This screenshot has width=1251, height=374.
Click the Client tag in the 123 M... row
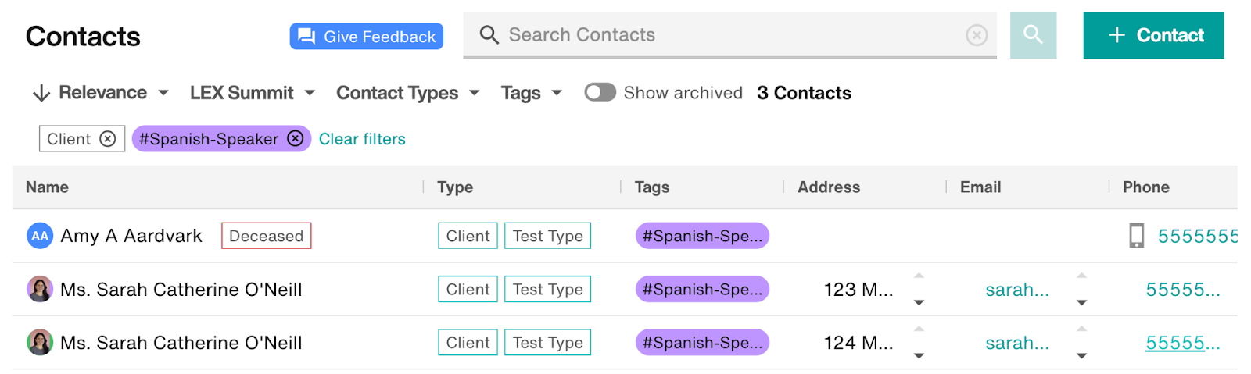[x=468, y=289]
